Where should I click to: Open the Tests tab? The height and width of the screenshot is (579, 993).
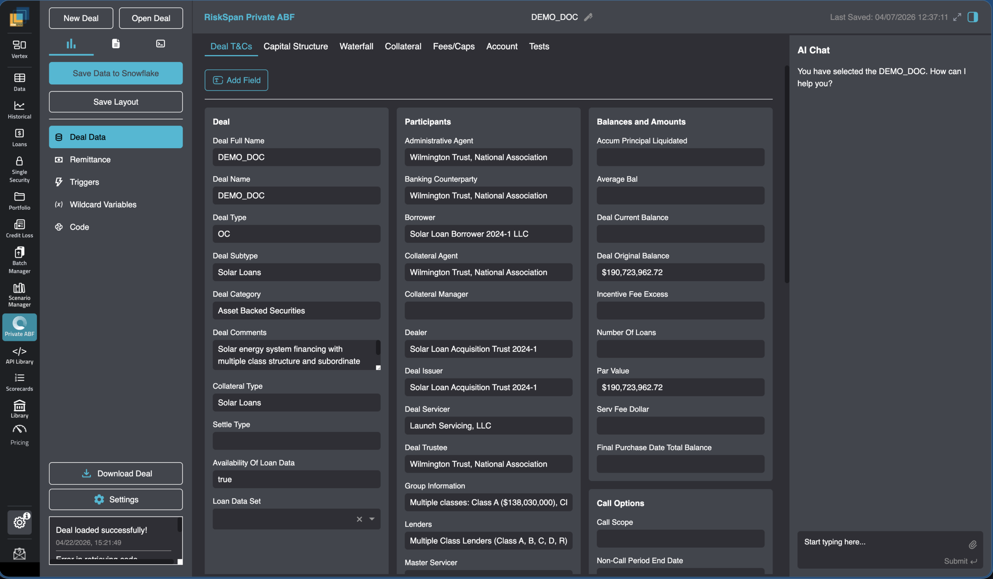coord(539,46)
